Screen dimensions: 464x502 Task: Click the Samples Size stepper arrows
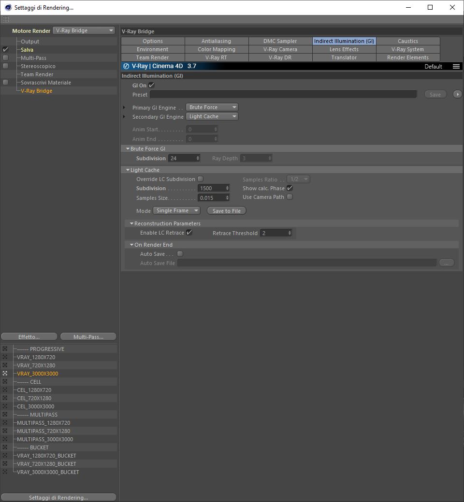tap(227, 198)
